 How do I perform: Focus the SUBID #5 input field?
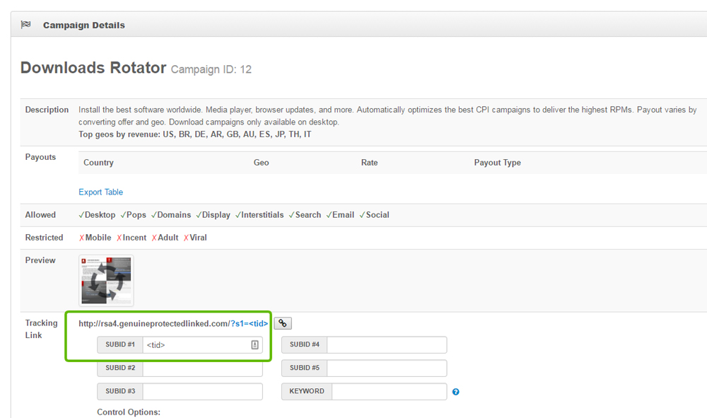387,368
